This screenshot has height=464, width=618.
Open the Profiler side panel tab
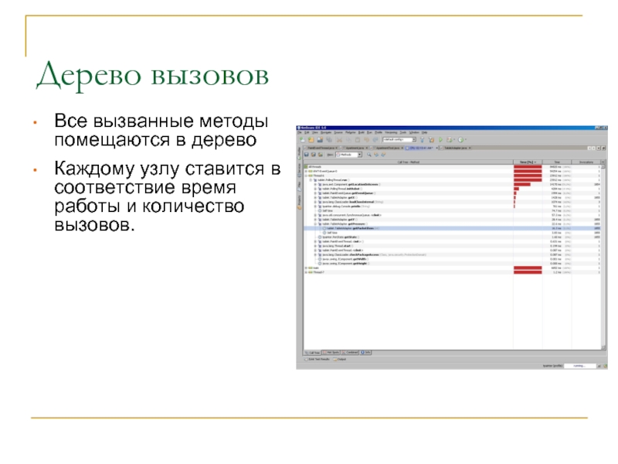click(x=299, y=152)
